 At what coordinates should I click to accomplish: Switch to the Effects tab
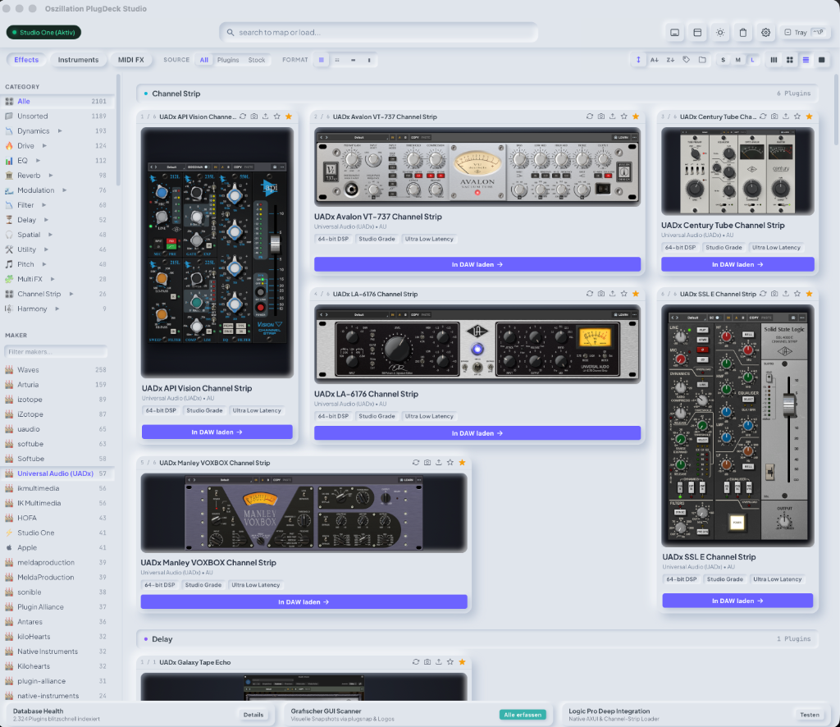tap(26, 60)
